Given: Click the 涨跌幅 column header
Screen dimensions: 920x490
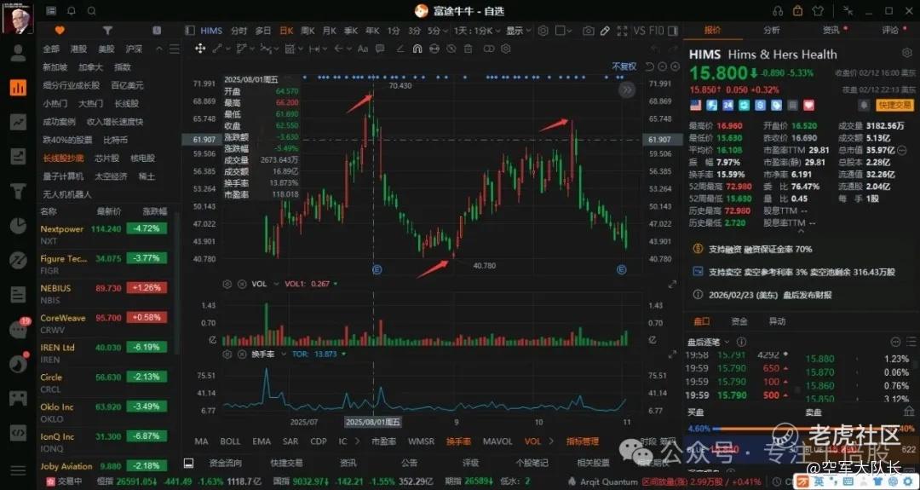Looking at the screenshot, I should click(155, 211).
